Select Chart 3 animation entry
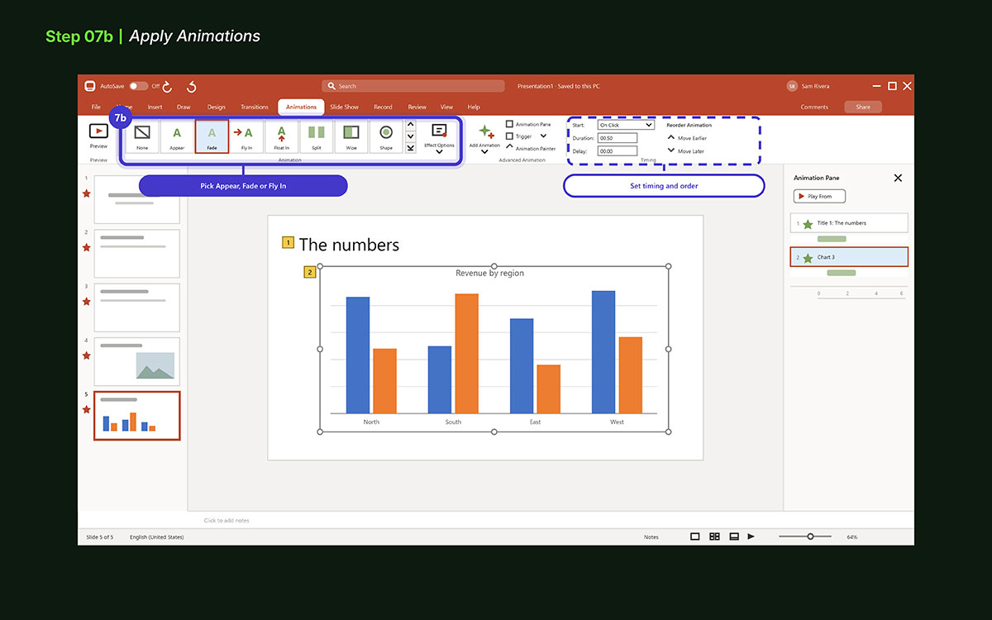This screenshot has width=992, height=620. pyautogui.click(x=849, y=257)
